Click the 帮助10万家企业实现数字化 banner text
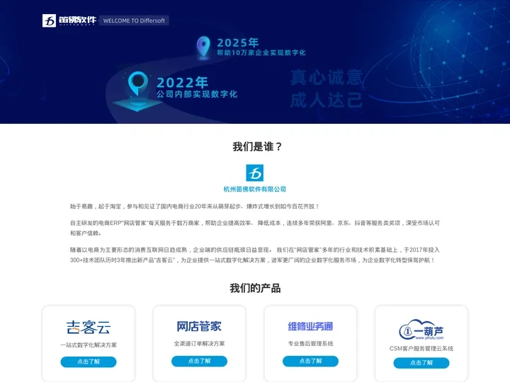The height and width of the screenshot is (382, 510). point(261,52)
